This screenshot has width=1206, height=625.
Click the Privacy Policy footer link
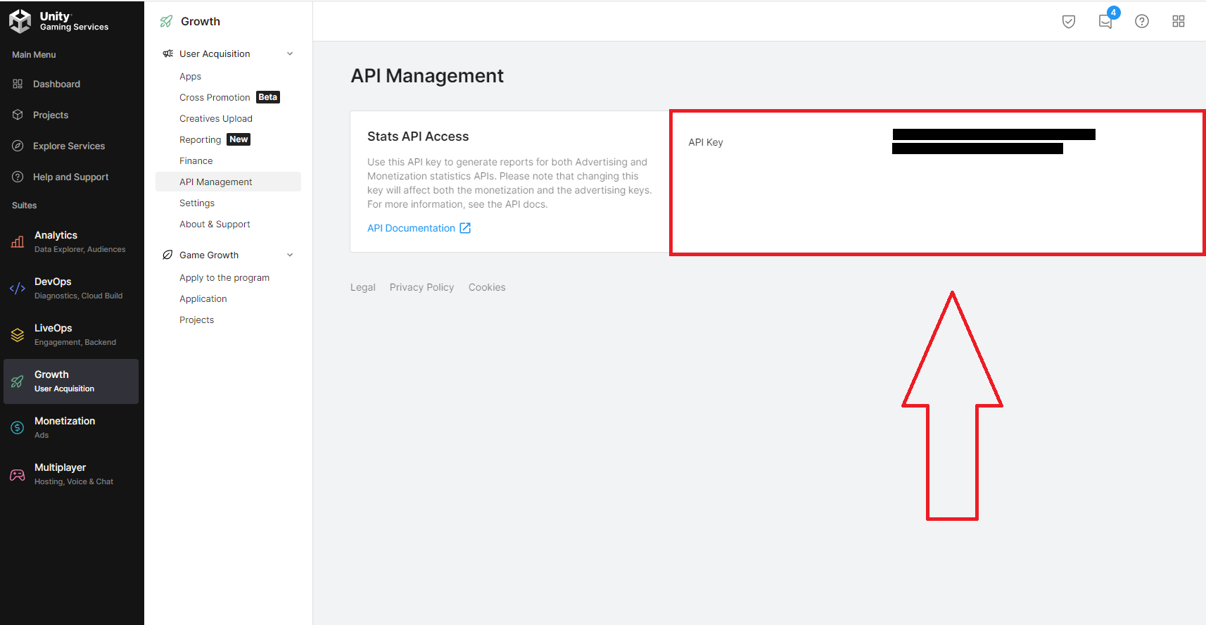point(421,288)
